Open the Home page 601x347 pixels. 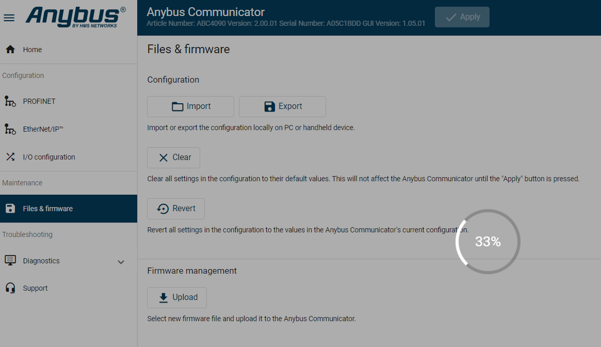click(x=69, y=50)
